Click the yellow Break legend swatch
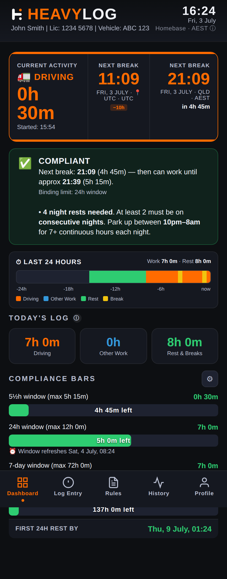The image size is (227, 579). point(106,299)
